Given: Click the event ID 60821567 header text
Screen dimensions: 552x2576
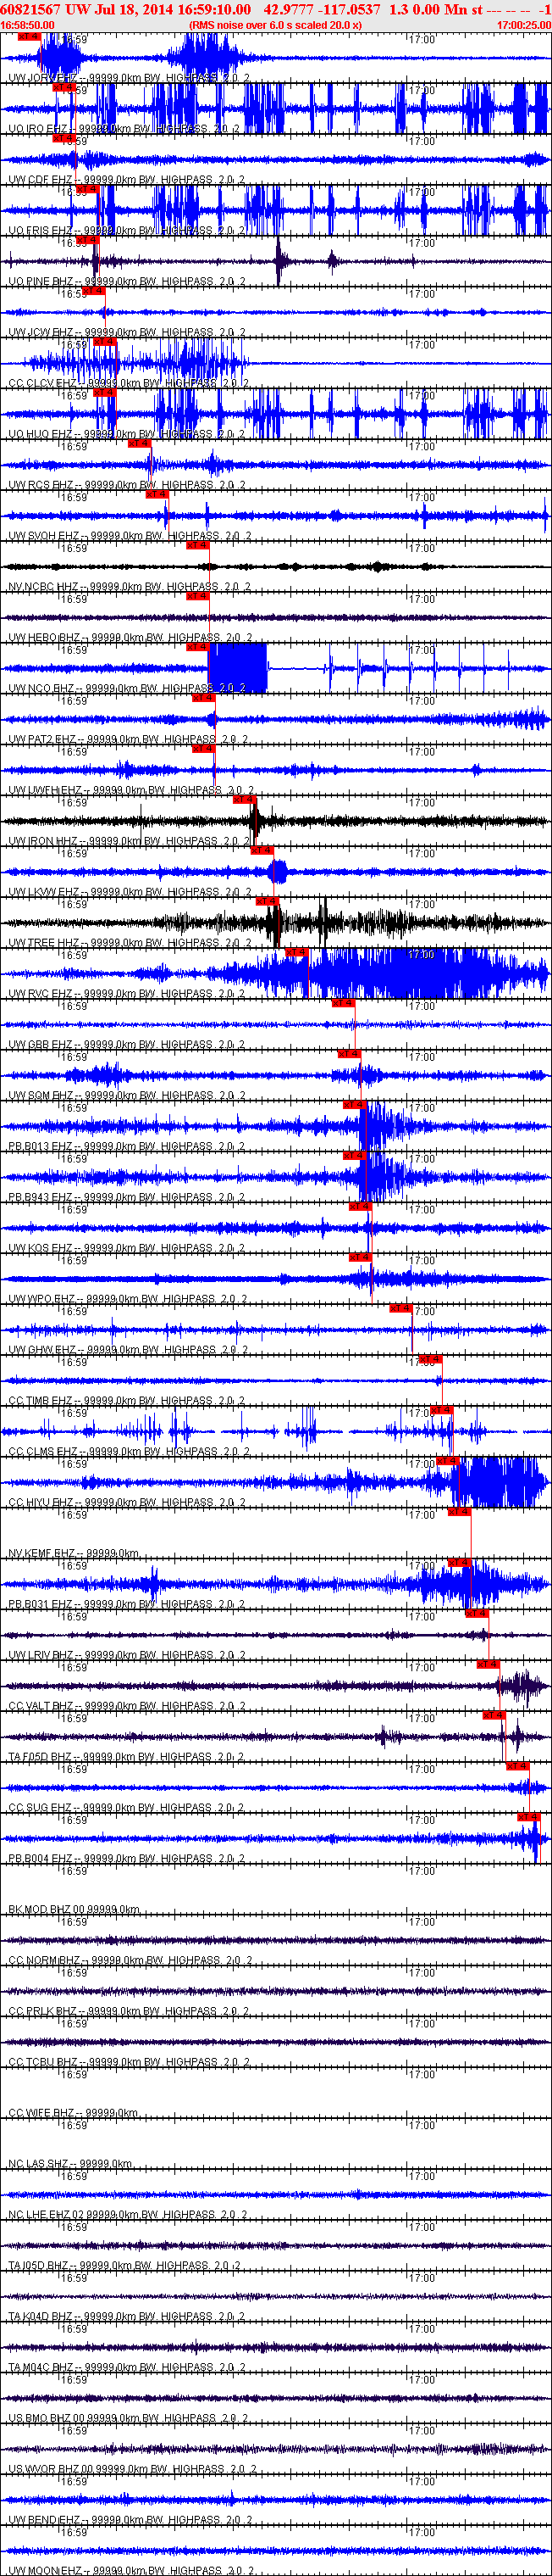Looking at the screenshot, I should click(x=31, y=9).
